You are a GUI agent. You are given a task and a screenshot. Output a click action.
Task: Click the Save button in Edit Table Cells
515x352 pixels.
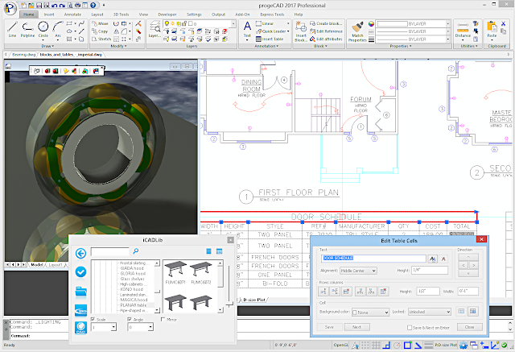pyautogui.click(x=329, y=327)
